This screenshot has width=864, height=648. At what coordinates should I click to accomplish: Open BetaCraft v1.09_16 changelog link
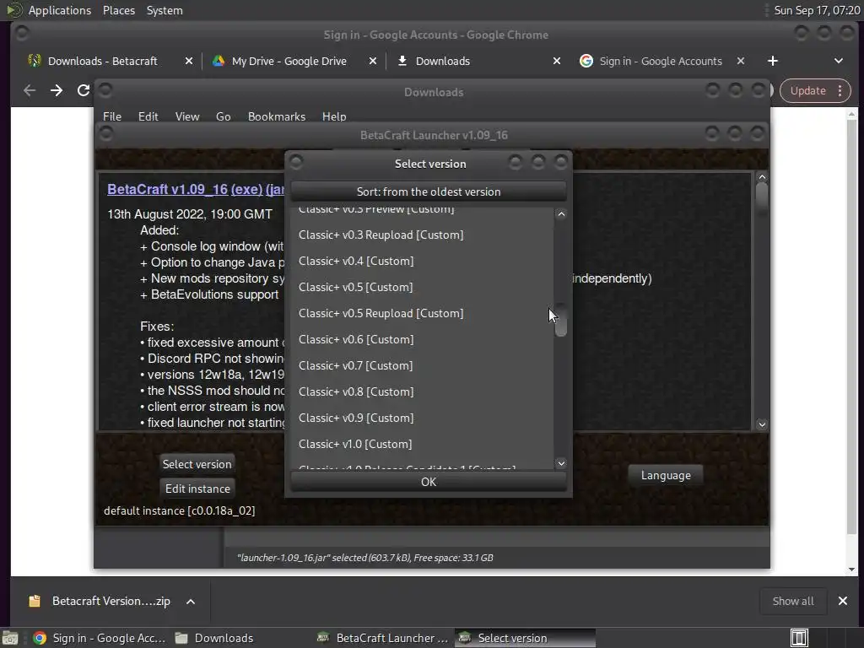click(168, 189)
